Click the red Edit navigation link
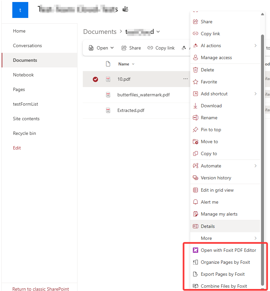The width and height of the screenshot is (270, 291). tap(17, 148)
